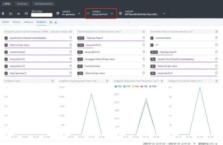Open the APM dashboard tab
Viewport: 223px width, 145px height.
tap(6, 4)
